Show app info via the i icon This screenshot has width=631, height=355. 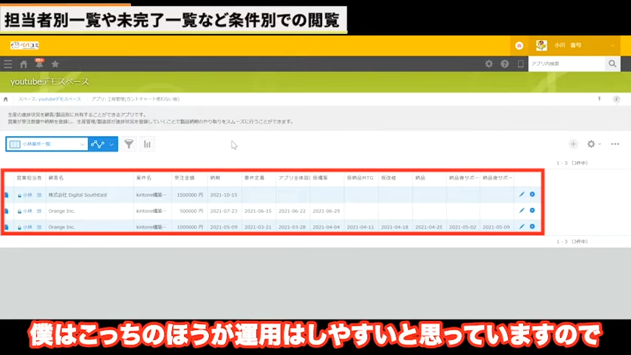point(616,99)
